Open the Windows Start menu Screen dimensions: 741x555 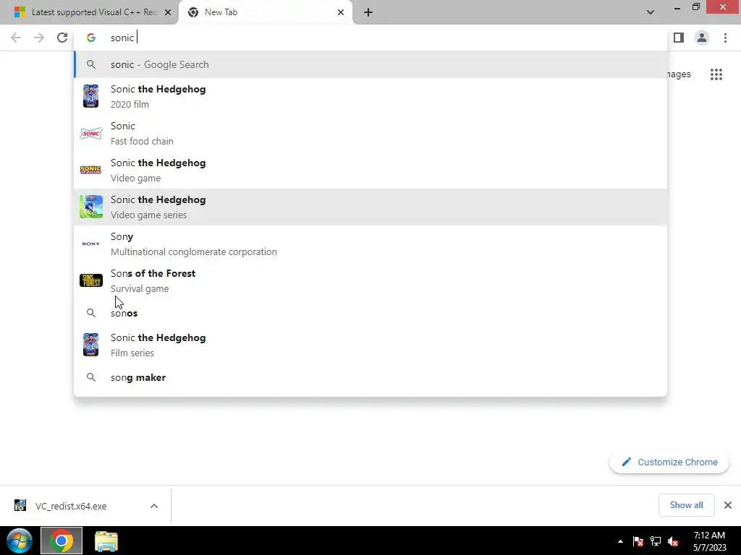(x=20, y=541)
